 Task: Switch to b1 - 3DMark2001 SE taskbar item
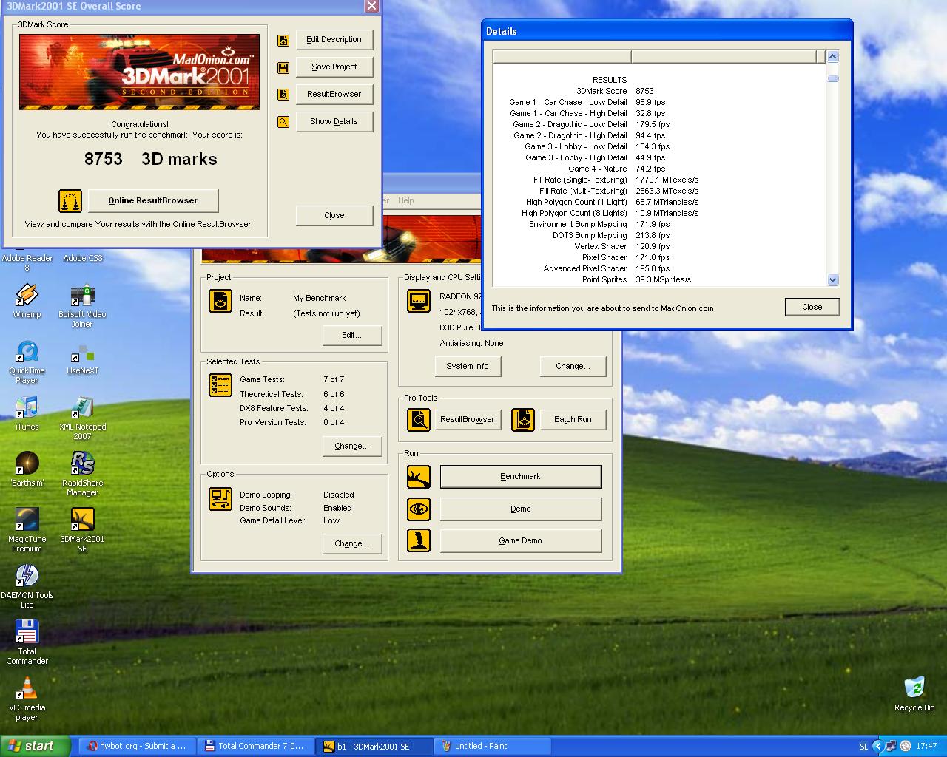tap(374, 747)
